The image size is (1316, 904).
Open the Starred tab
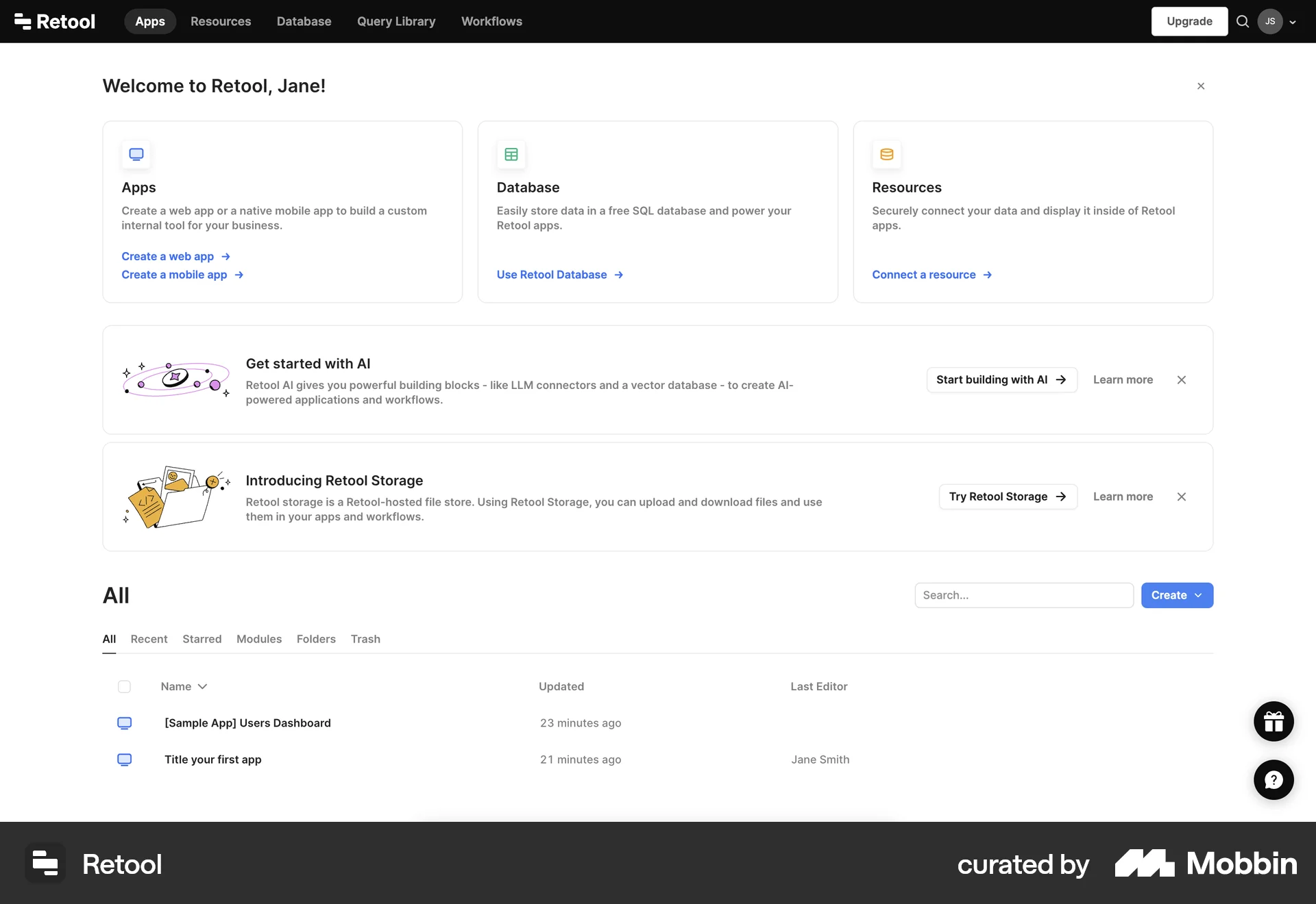[202, 639]
